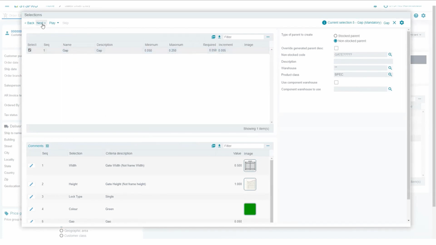Screen dimensions: 436x245
Task: Click the Product class SPEC field
Action: pos(360,75)
